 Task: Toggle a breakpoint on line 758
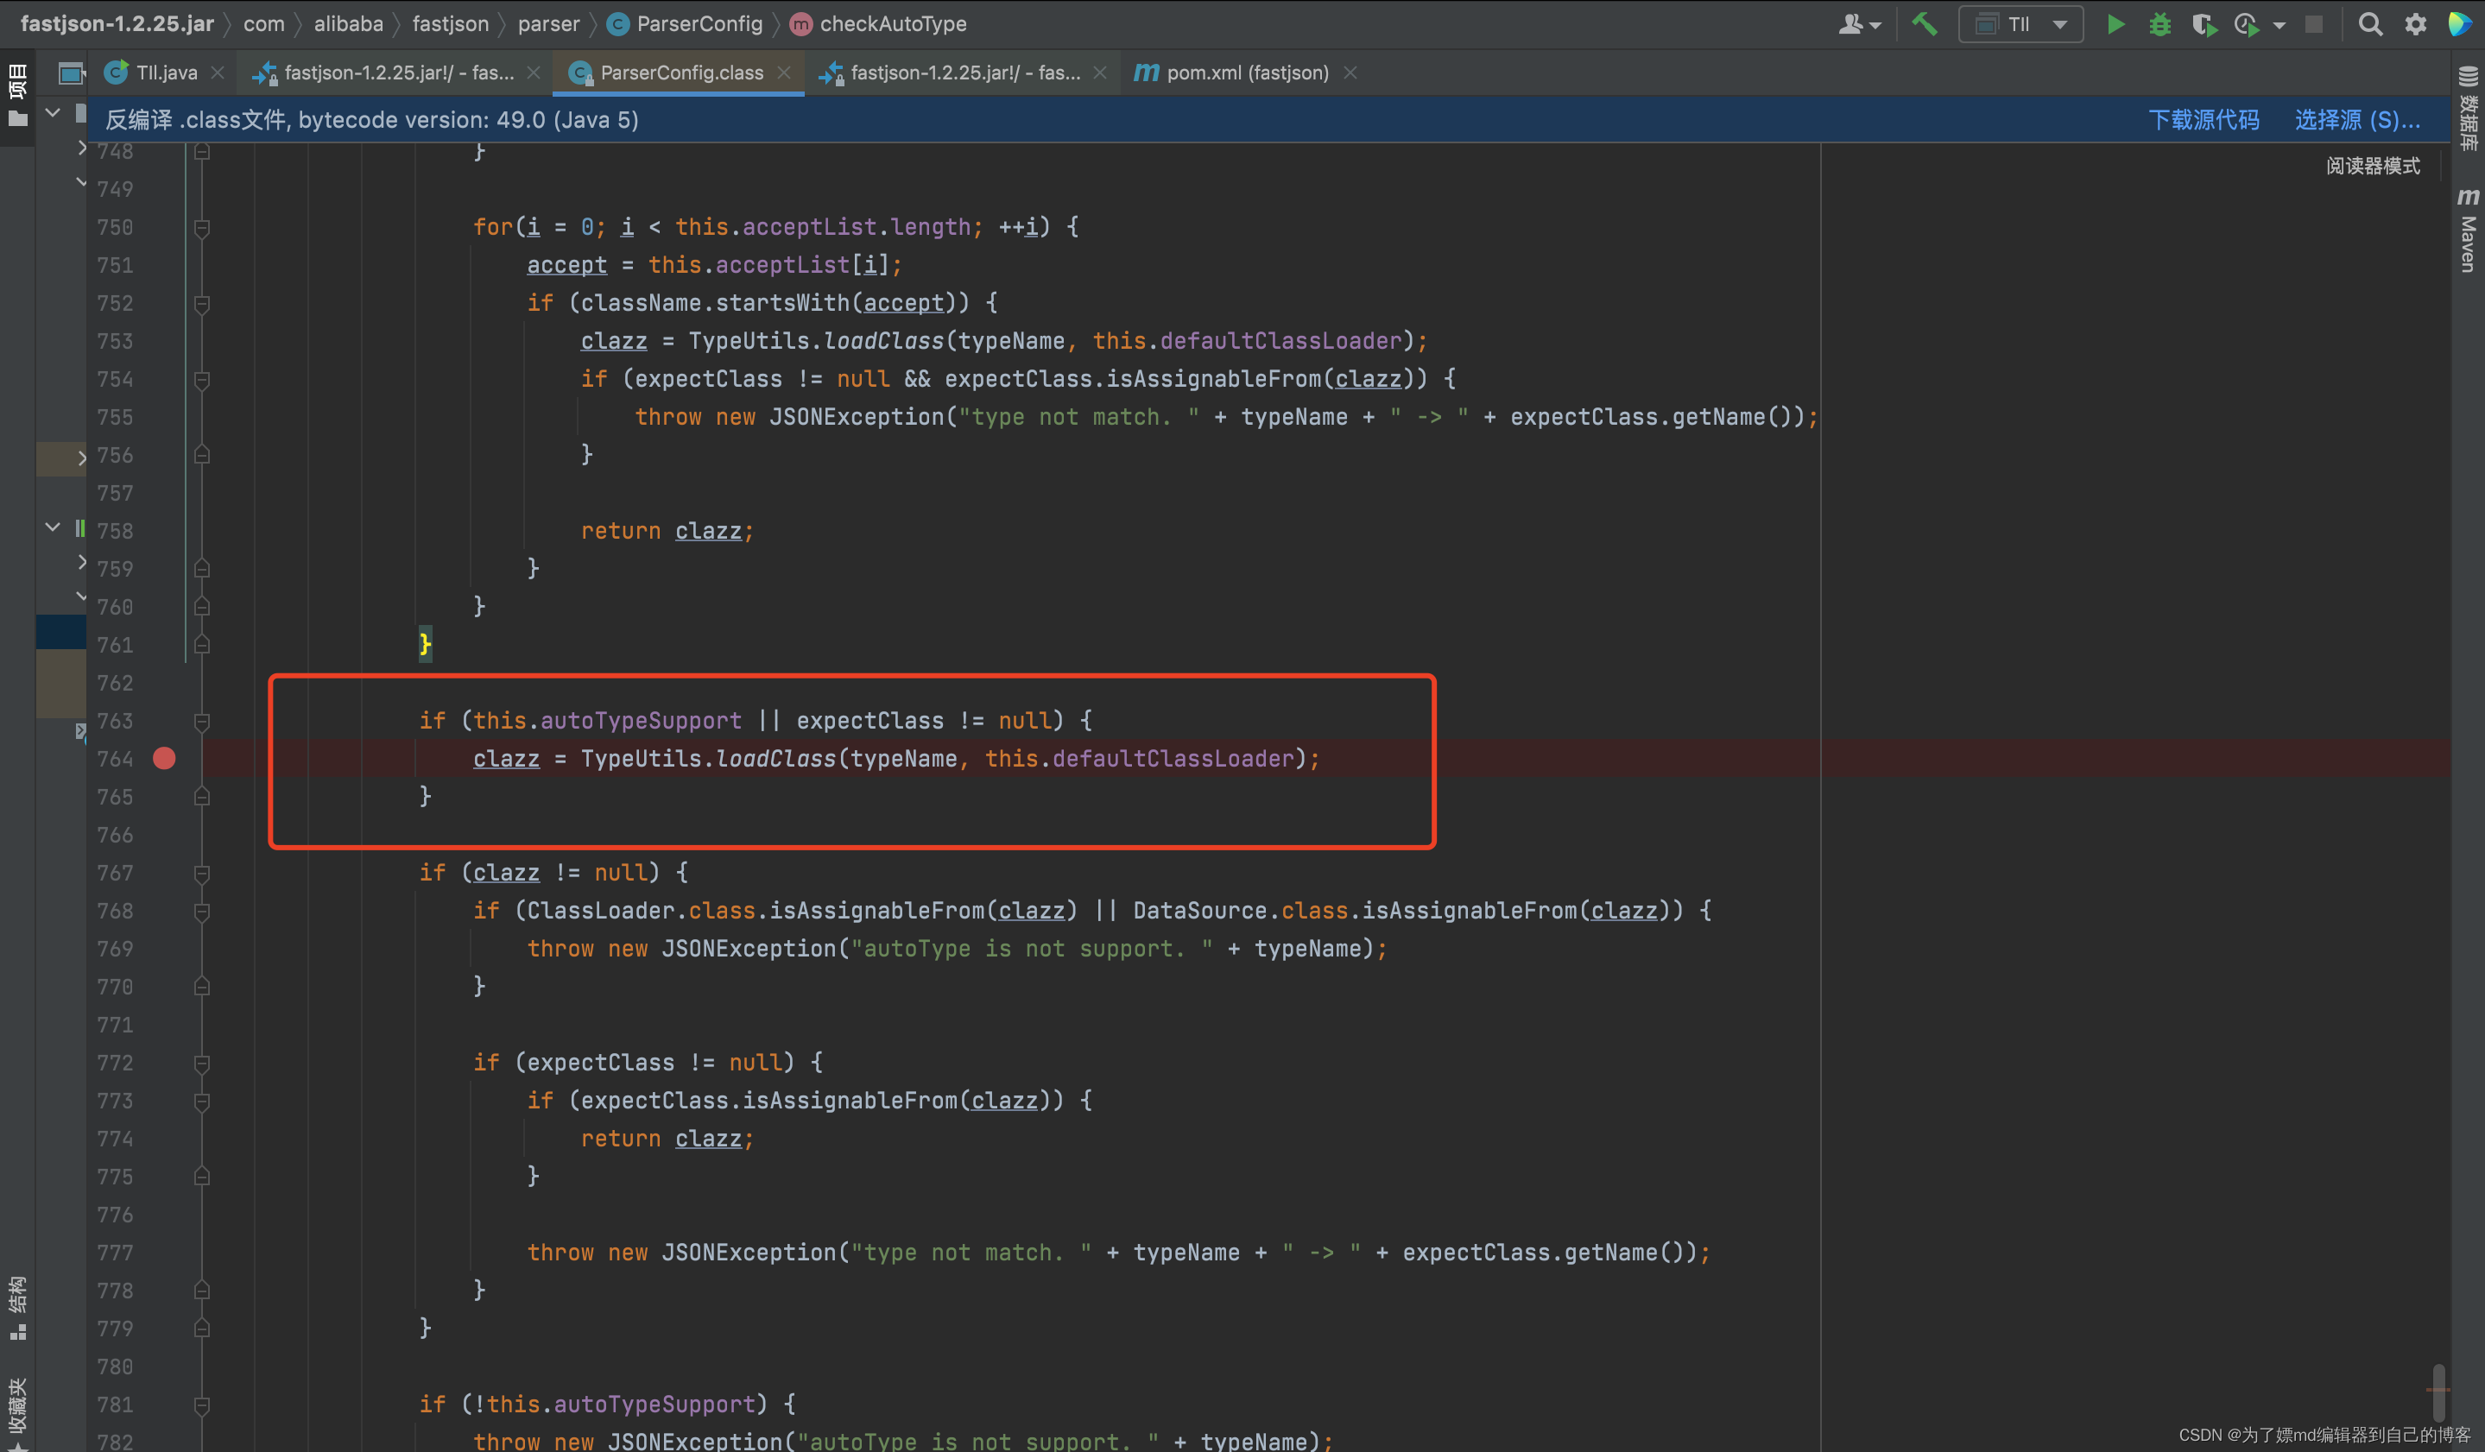164,530
